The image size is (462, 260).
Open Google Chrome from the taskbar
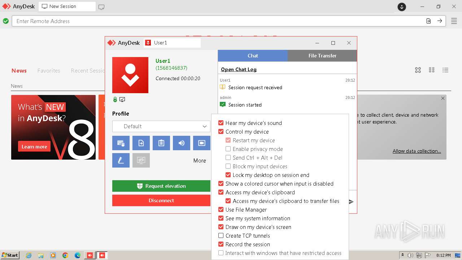[65, 255]
